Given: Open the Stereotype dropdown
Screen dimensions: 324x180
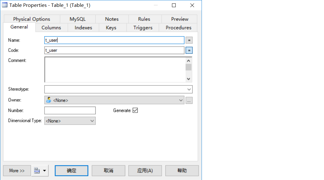Looking at the screenshot, I should coord(189,89).
